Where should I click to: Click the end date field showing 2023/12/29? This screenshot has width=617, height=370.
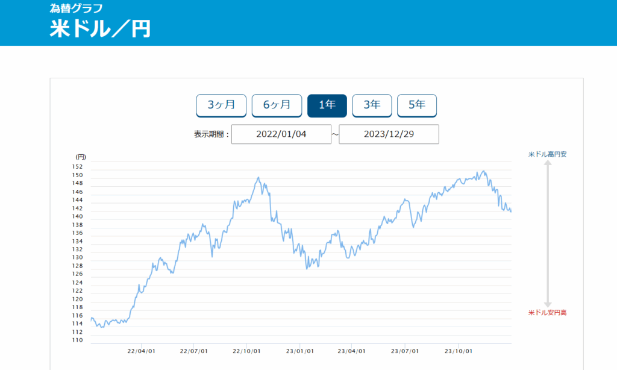tap(389, 134)
